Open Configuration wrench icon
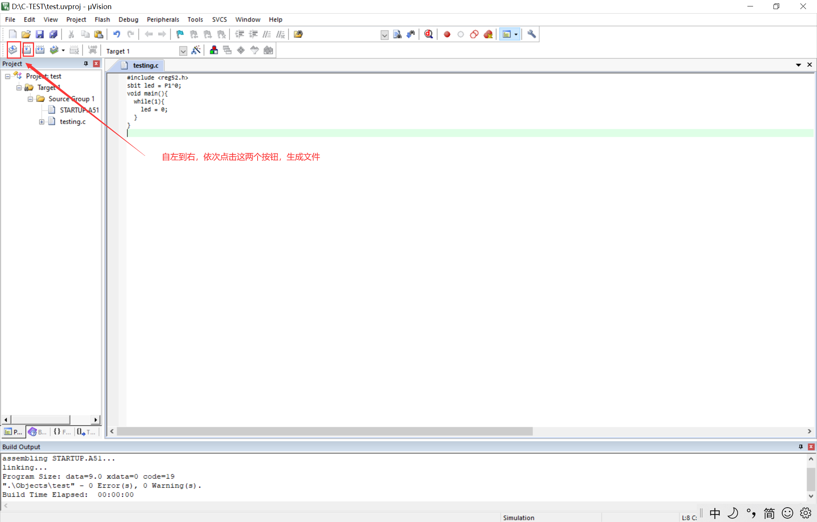 pyautogui.click(x=531, y=34)
